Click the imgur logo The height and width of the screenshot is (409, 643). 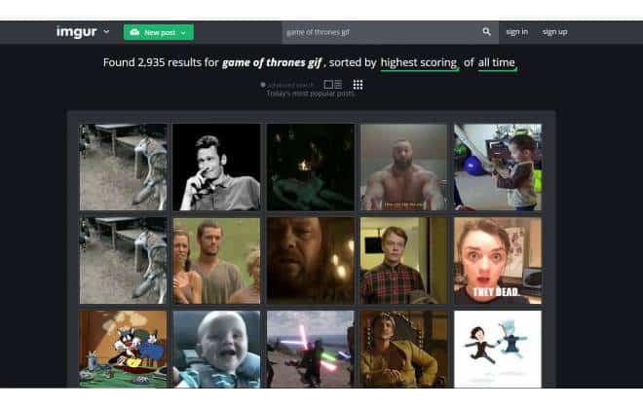pyautogui.click(x=76, y=31)
